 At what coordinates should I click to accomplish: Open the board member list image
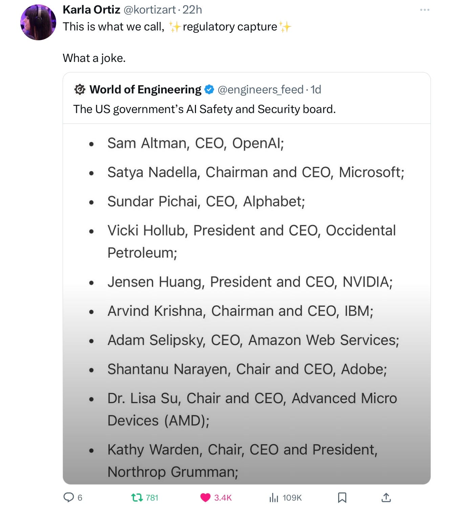click(246, 304)
